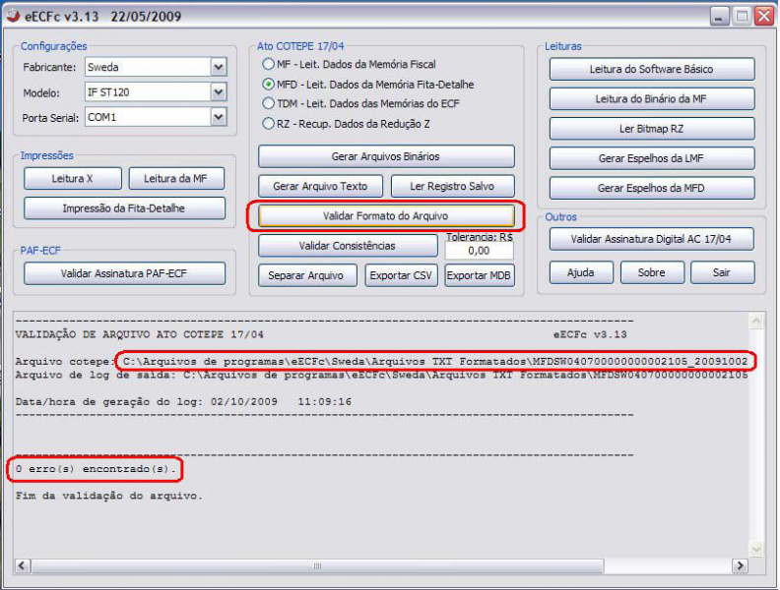Select MF - Leit. Dados da Memória Fiscal
780x590 pixels.
[269, 64]
